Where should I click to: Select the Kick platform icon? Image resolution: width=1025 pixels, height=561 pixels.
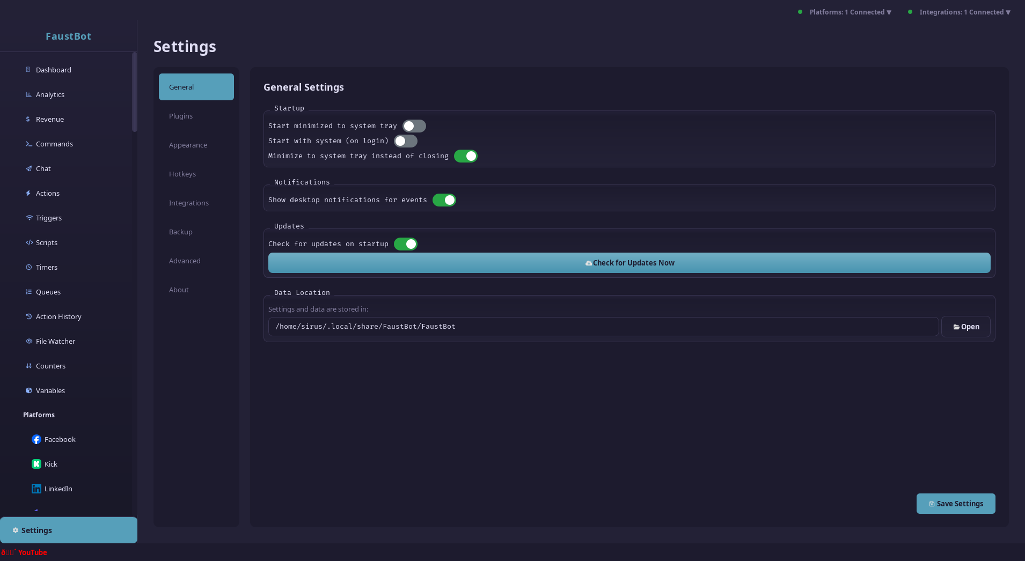coord(36,464)
